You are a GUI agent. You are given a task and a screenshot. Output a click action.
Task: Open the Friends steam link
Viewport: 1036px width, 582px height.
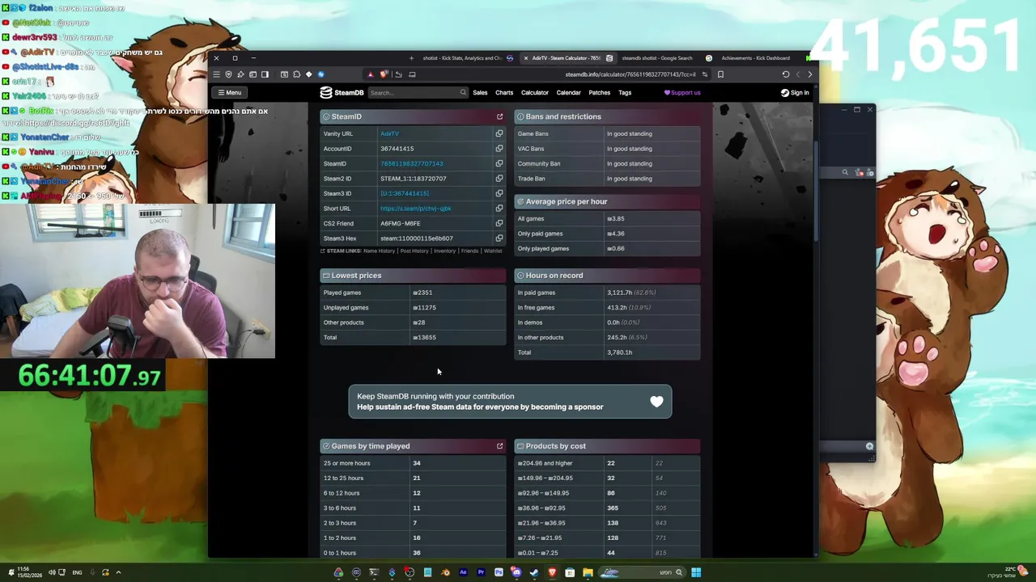coord(469,251)
